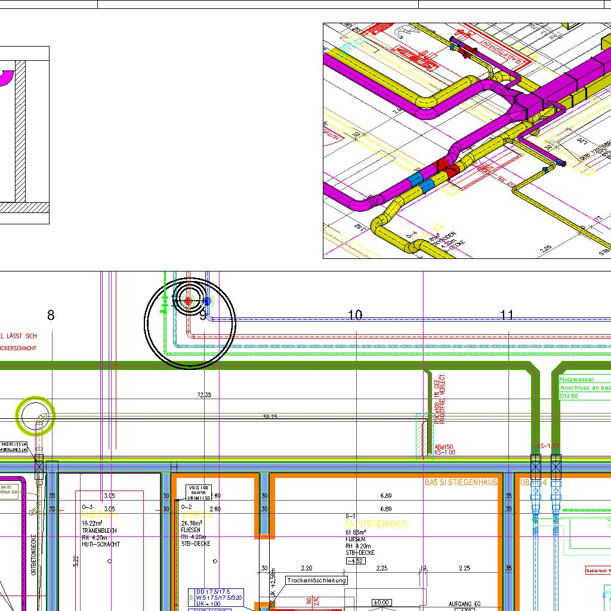Click grid axis number 10

pyautogui.click(x=355, y=315)
